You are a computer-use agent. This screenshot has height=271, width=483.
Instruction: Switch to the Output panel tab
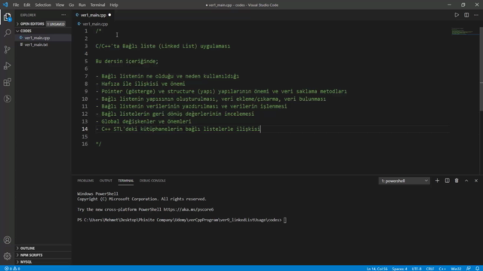tap(106, 181)
